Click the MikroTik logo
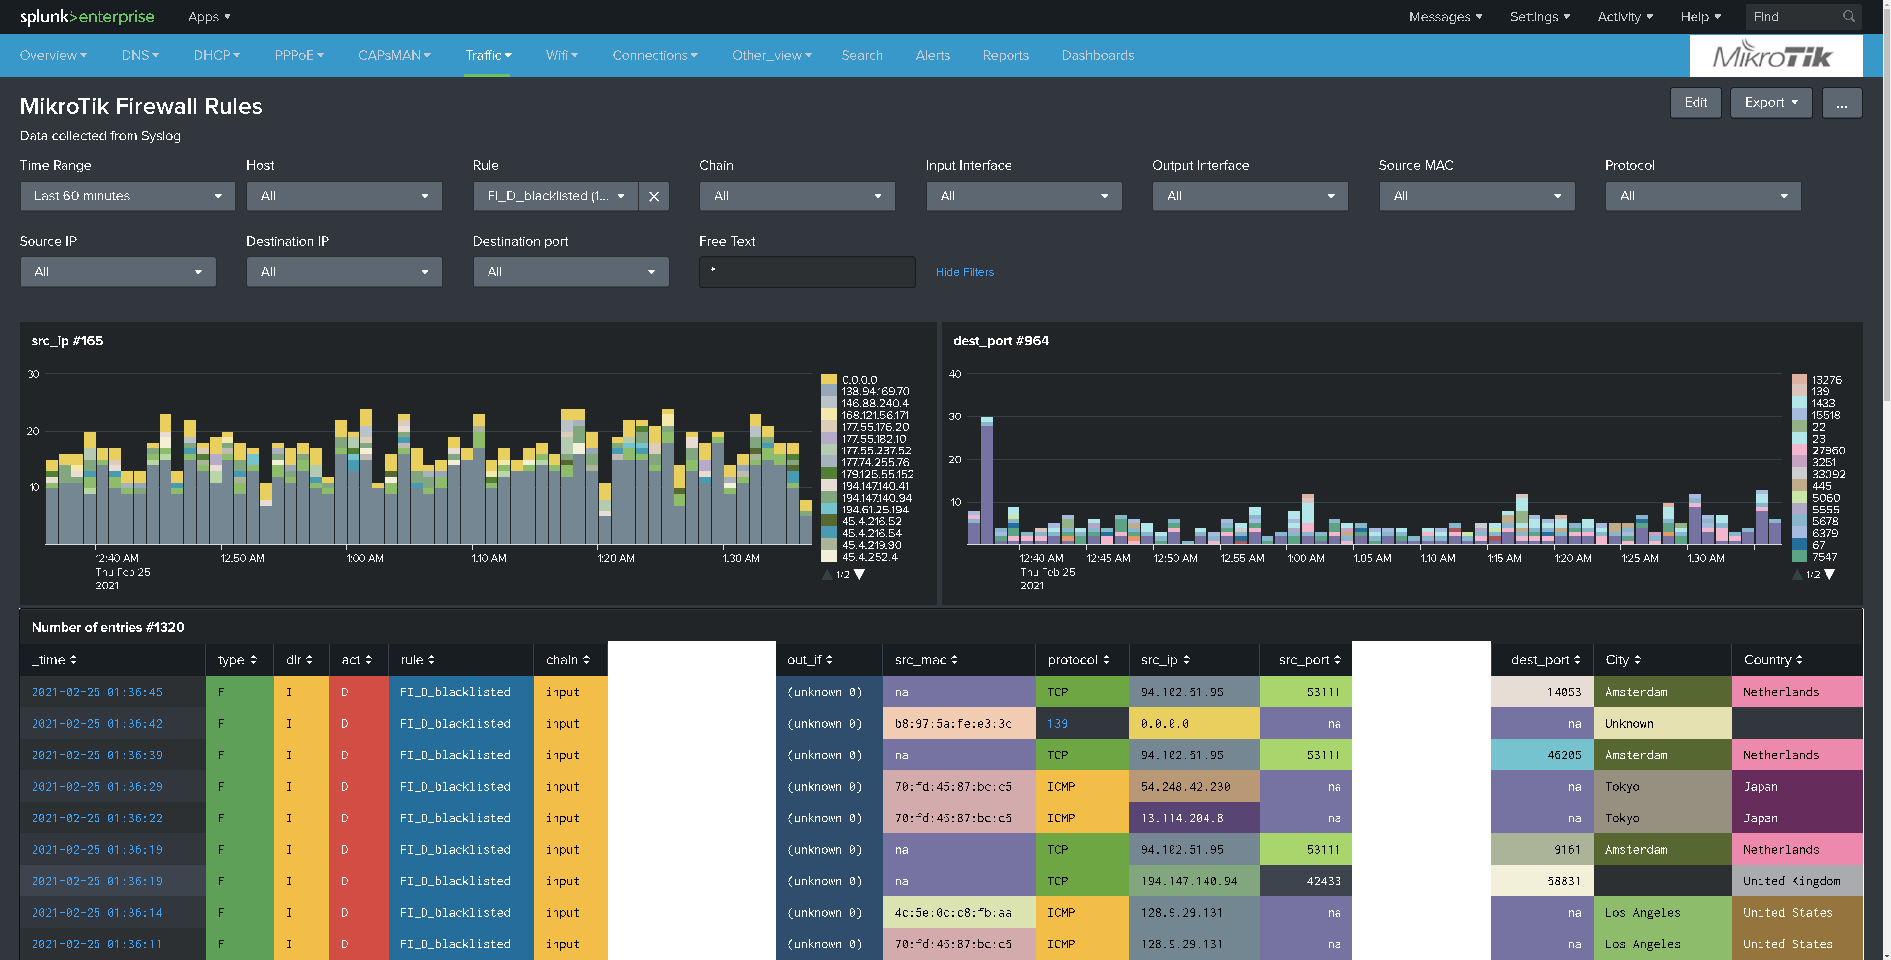Viewport: 1891px width, 960px height. click(1775, 55)
